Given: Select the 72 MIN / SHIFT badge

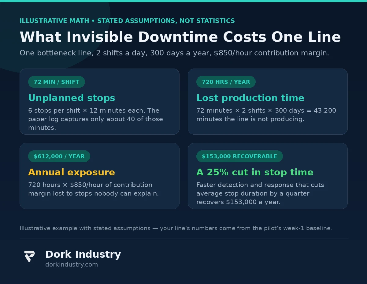Looking at the screenshot, I should tap(57, 82).
